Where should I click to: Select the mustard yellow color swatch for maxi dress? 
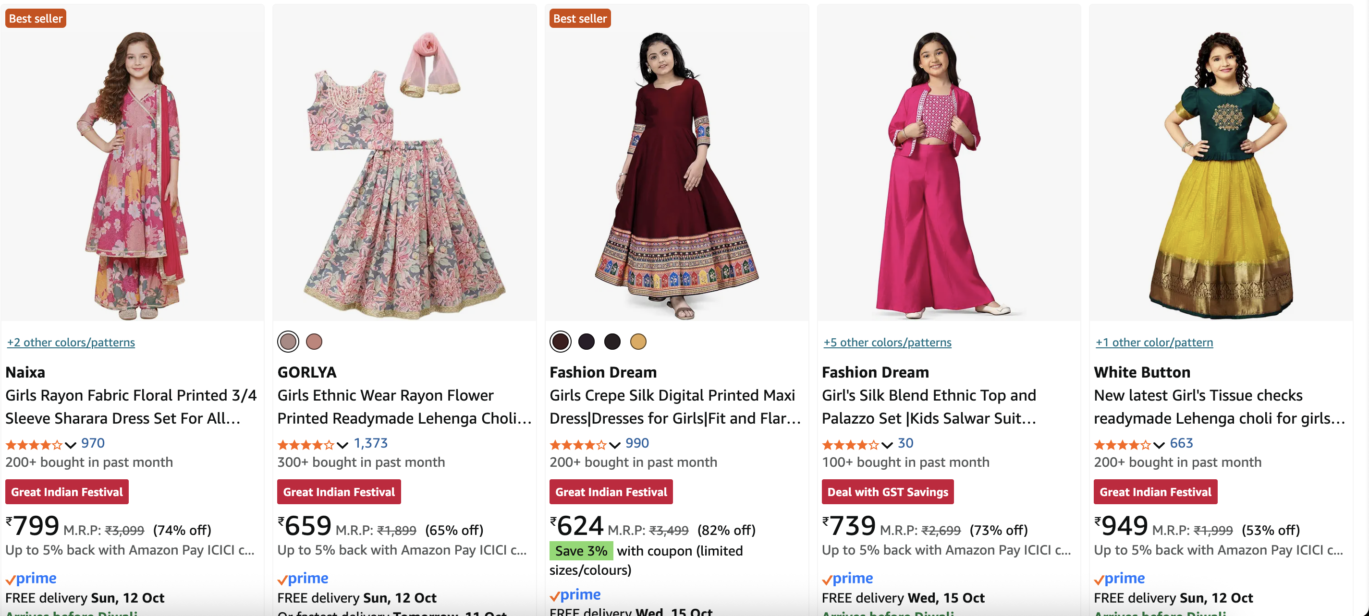tap(638, 342)
